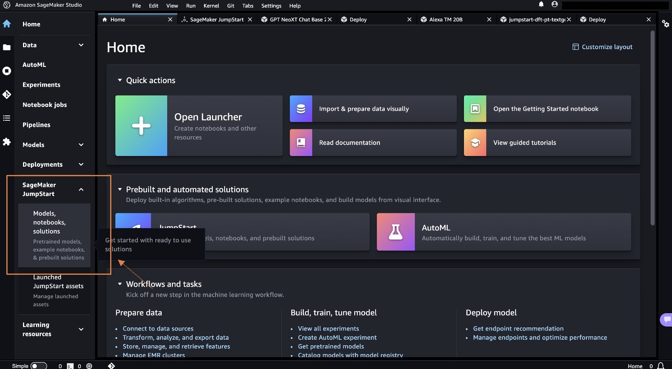The height and width of the screenshot is (369, 672).
Task: Click the Customize layout link
Action: pos(607,47)
